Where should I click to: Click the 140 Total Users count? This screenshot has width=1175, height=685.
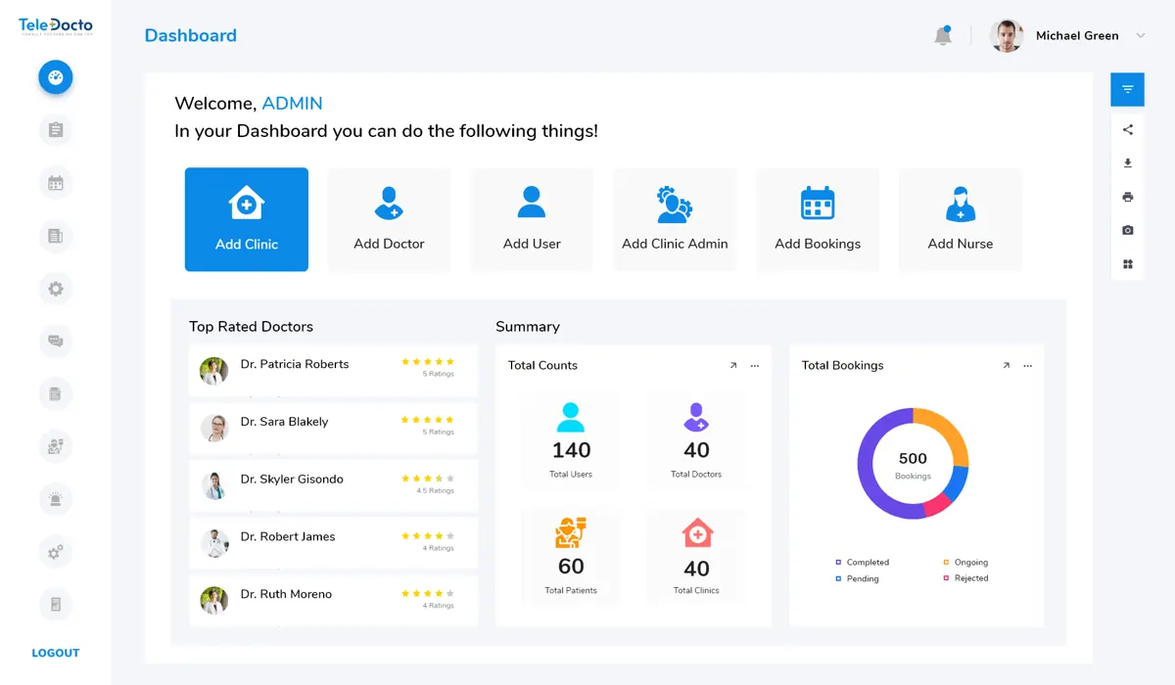pyautogui.click(x=571, y=450)
